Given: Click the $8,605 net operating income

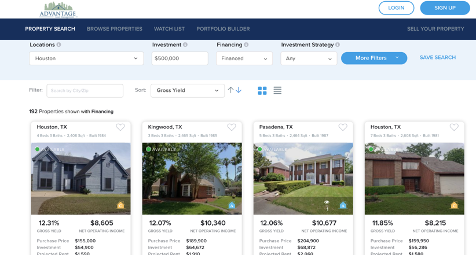Looking at the screenshot, I should coord(102,223).
